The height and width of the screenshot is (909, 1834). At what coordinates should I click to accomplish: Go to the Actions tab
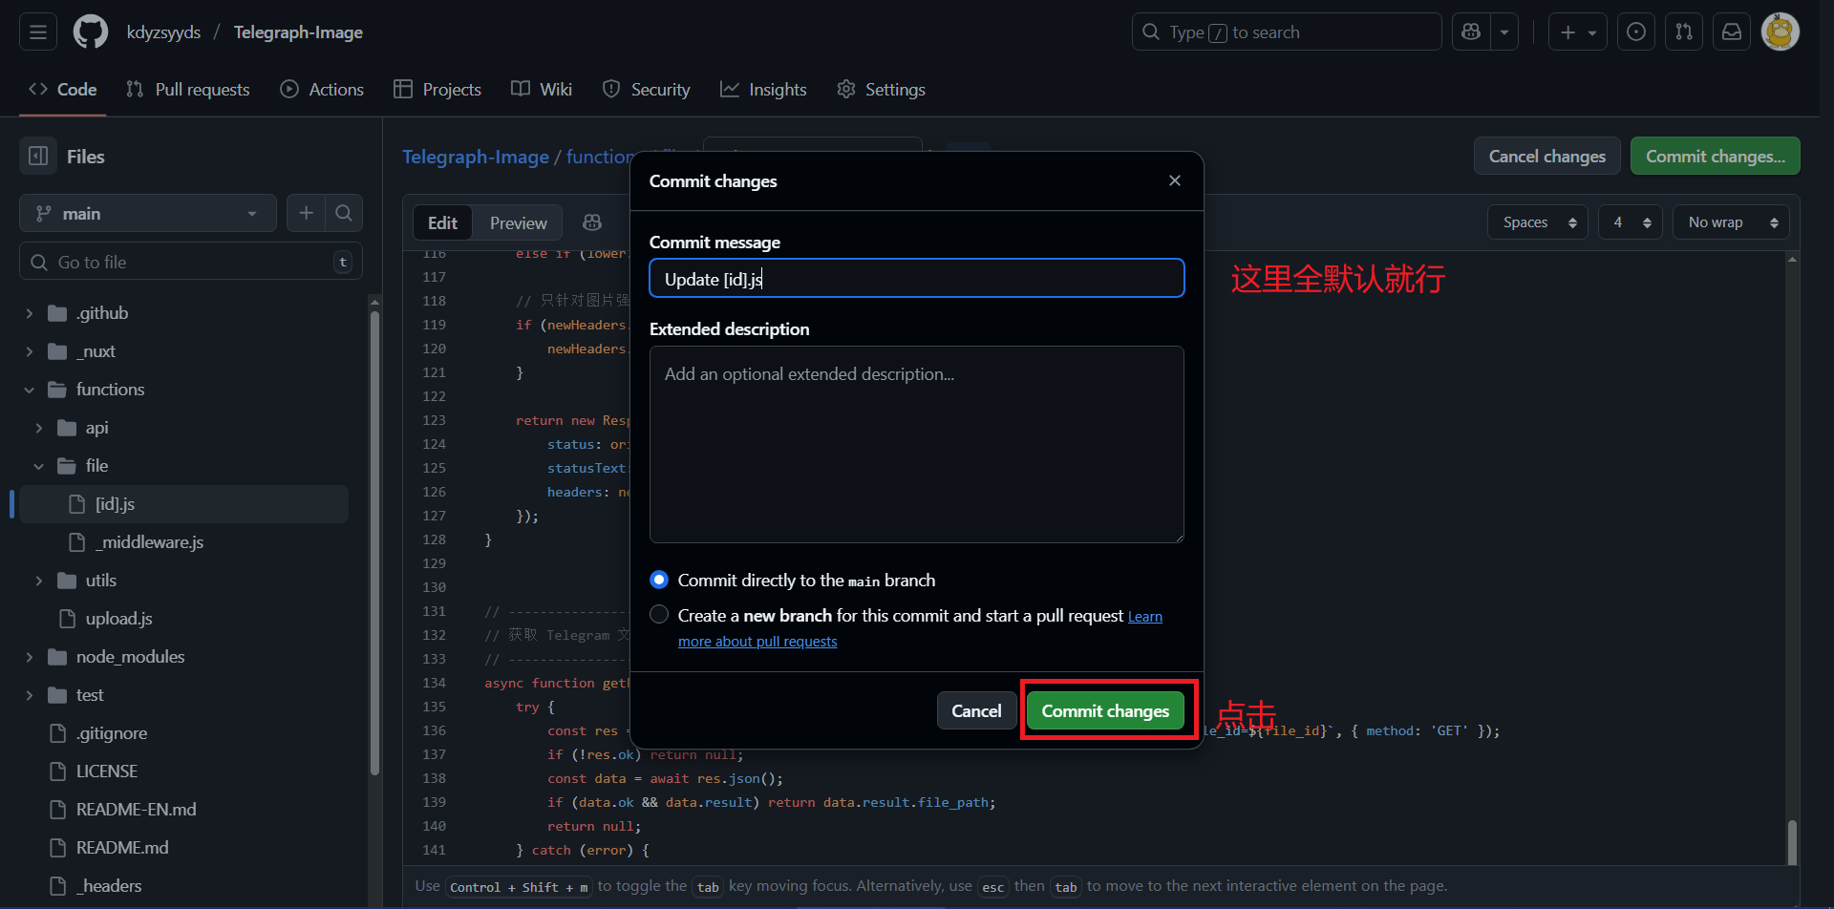pyautogui.click(x=322, y=90)
